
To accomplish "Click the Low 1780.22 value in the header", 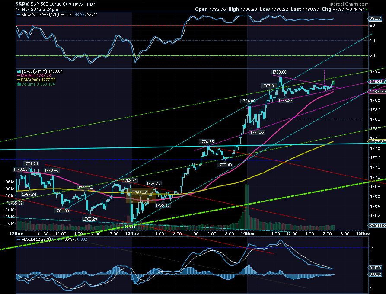I will click(x=274, y=10).
